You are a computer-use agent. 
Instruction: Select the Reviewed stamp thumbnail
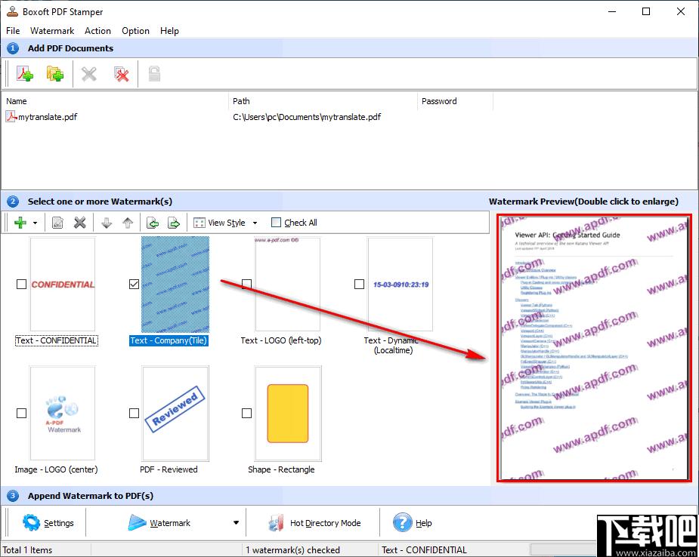[175, 413]
